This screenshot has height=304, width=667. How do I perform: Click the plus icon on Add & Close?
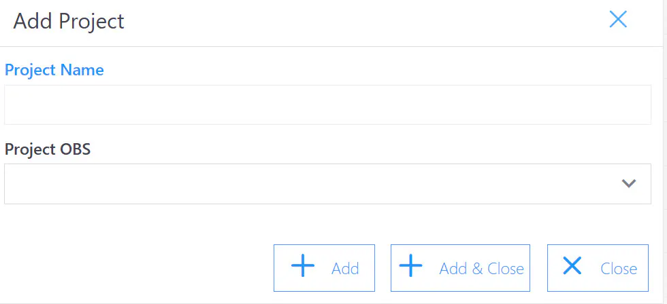[x=410, y=265]
